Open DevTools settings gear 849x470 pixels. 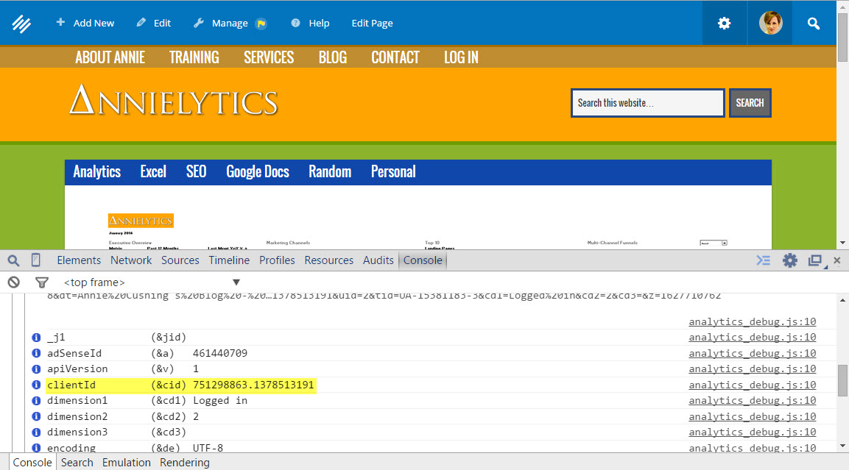coord(789,260)
